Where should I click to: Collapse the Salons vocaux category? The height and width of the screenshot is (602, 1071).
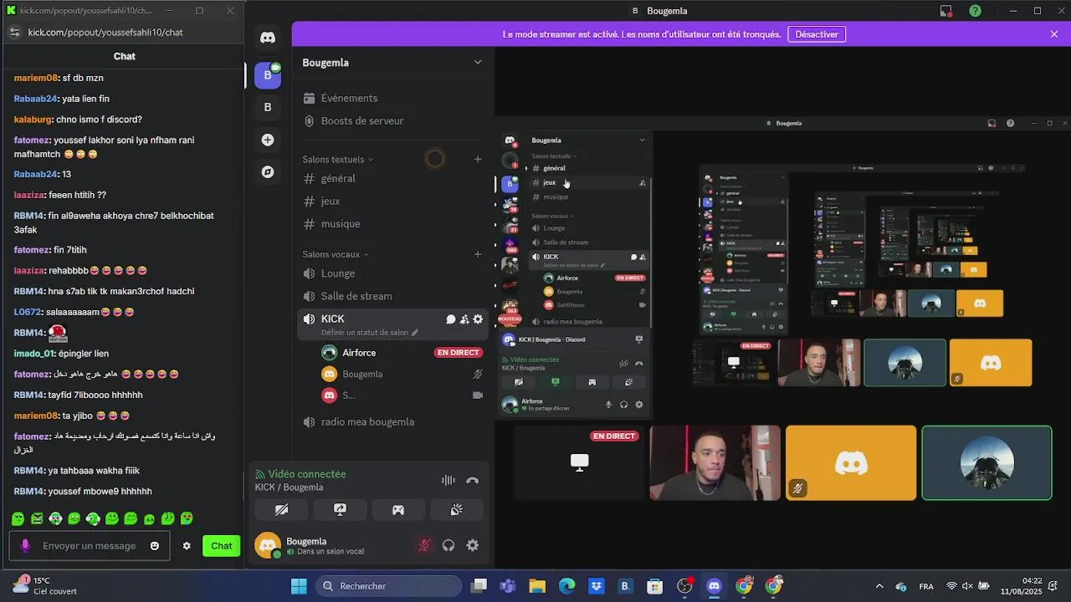[336, 254]
